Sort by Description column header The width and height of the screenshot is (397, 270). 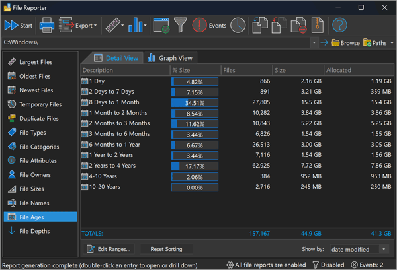[x=125, y=70]
